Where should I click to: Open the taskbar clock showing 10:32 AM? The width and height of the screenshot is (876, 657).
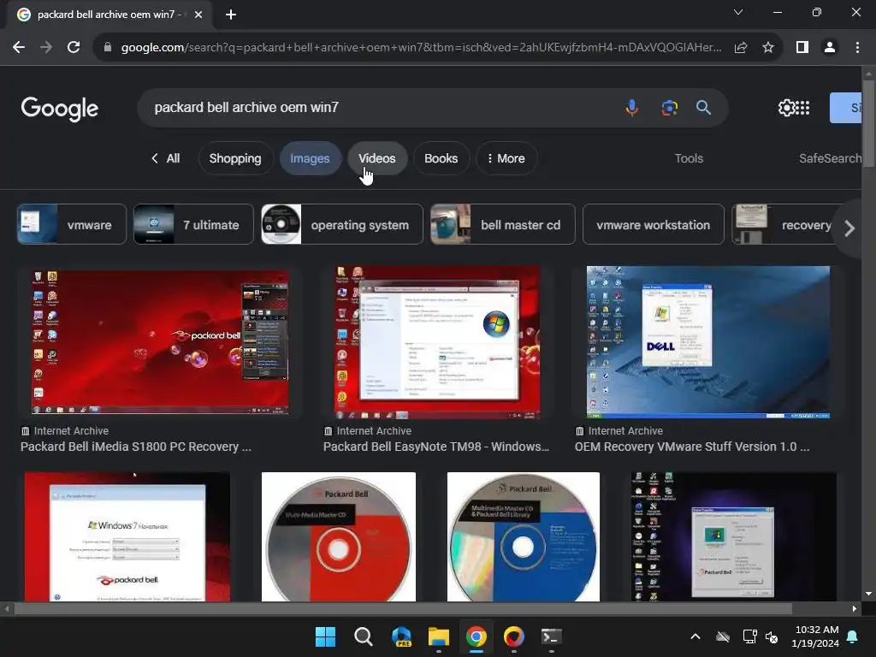pos(815,636)
